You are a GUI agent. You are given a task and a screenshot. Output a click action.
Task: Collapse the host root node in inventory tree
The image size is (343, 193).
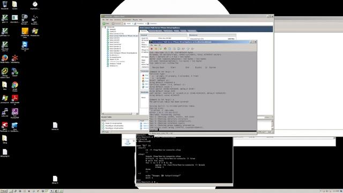103,27
